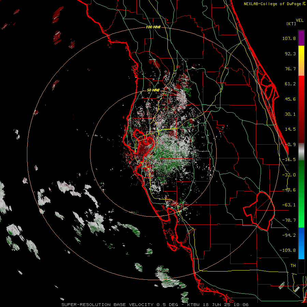This screenshot has height=307, width=307.
Task: Click the purple segment of the color bar
Action: click(x=301, y=38)
